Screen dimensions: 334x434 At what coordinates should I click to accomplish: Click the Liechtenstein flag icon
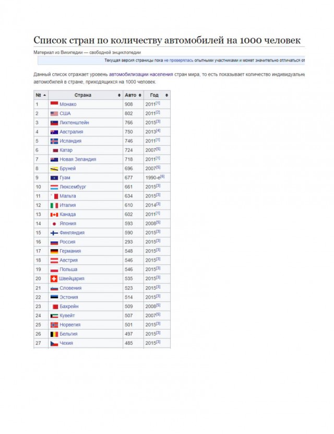click(54, 123)
